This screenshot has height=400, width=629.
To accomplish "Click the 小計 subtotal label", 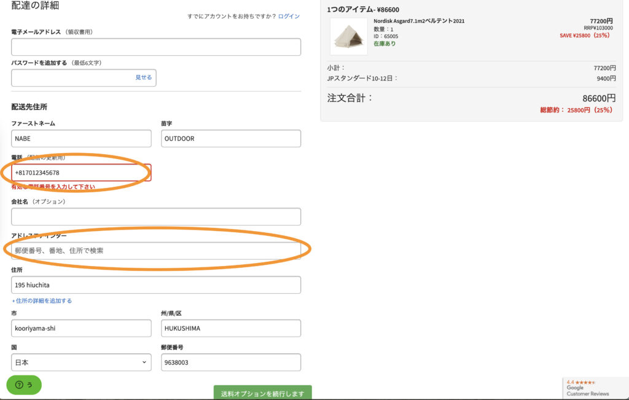I will pos(335,68).
